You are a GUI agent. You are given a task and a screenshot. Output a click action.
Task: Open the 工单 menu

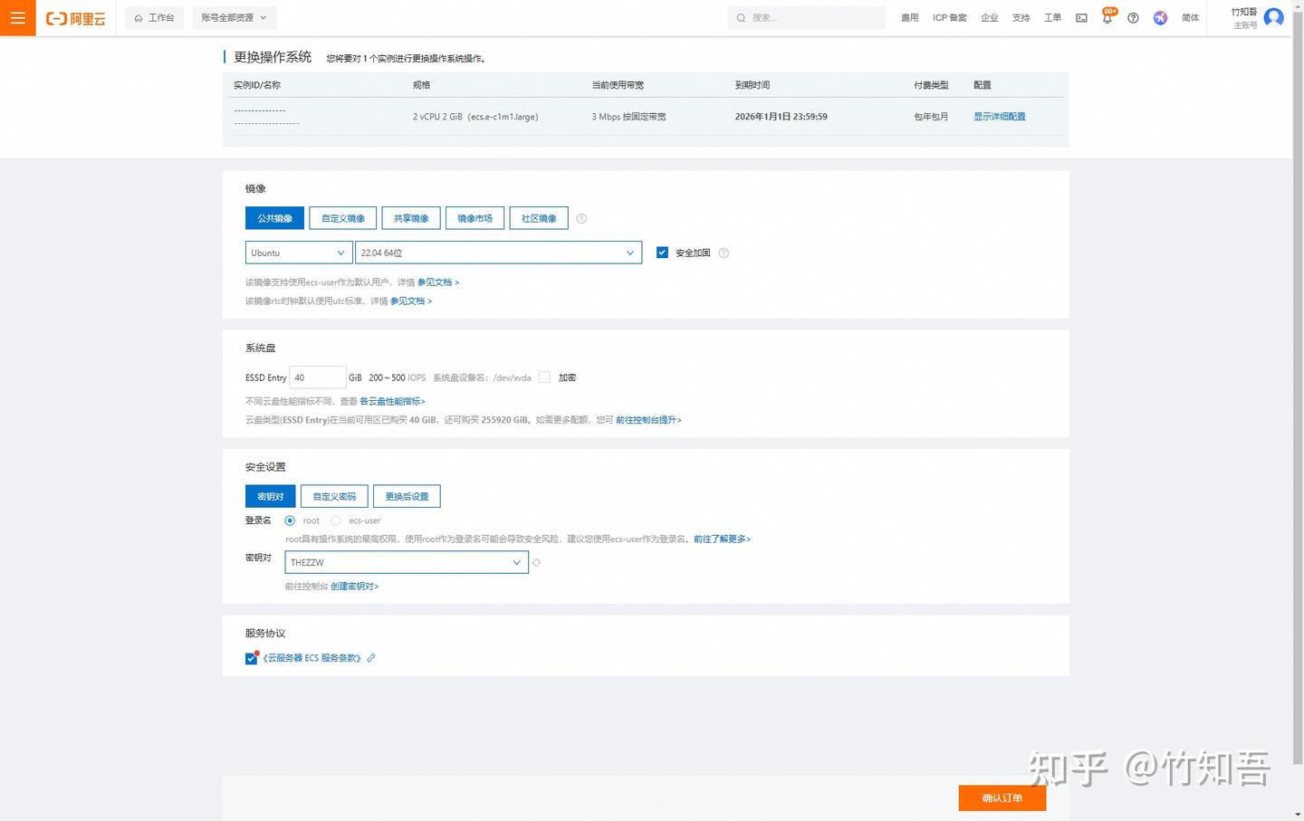click(1052, 18)
